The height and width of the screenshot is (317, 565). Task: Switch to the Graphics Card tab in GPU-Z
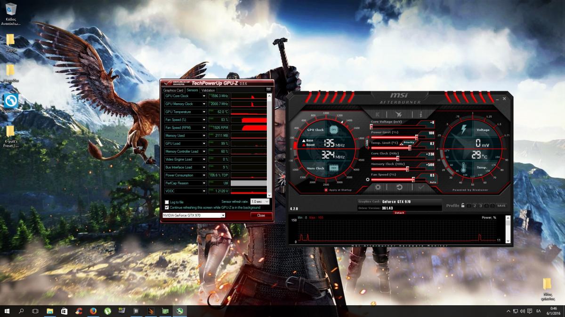coord(173,90)
